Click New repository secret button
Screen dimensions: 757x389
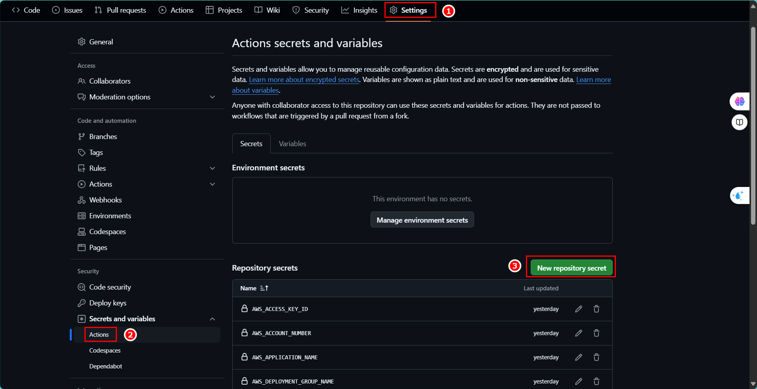pos(572,268)
